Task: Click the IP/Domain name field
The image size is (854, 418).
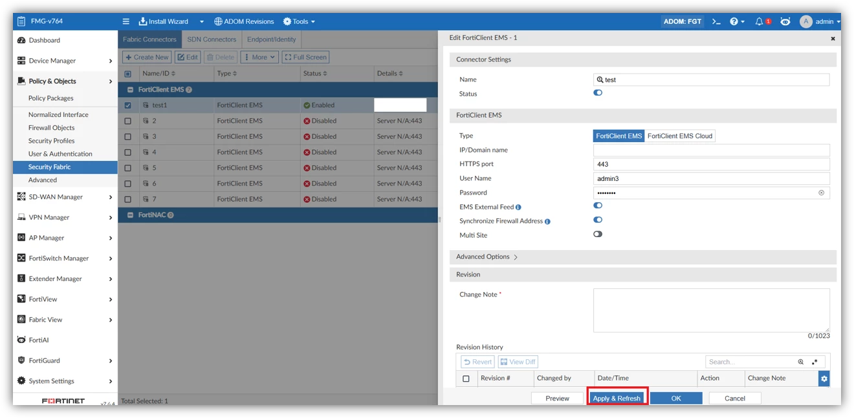Action: pyautogui.click(x=711, y=150)
